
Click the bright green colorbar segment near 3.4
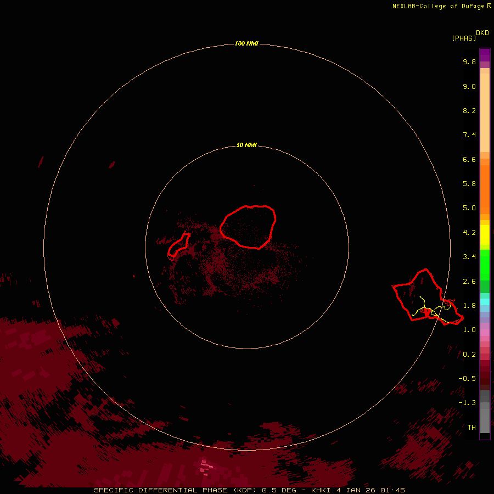coord(485,265)
